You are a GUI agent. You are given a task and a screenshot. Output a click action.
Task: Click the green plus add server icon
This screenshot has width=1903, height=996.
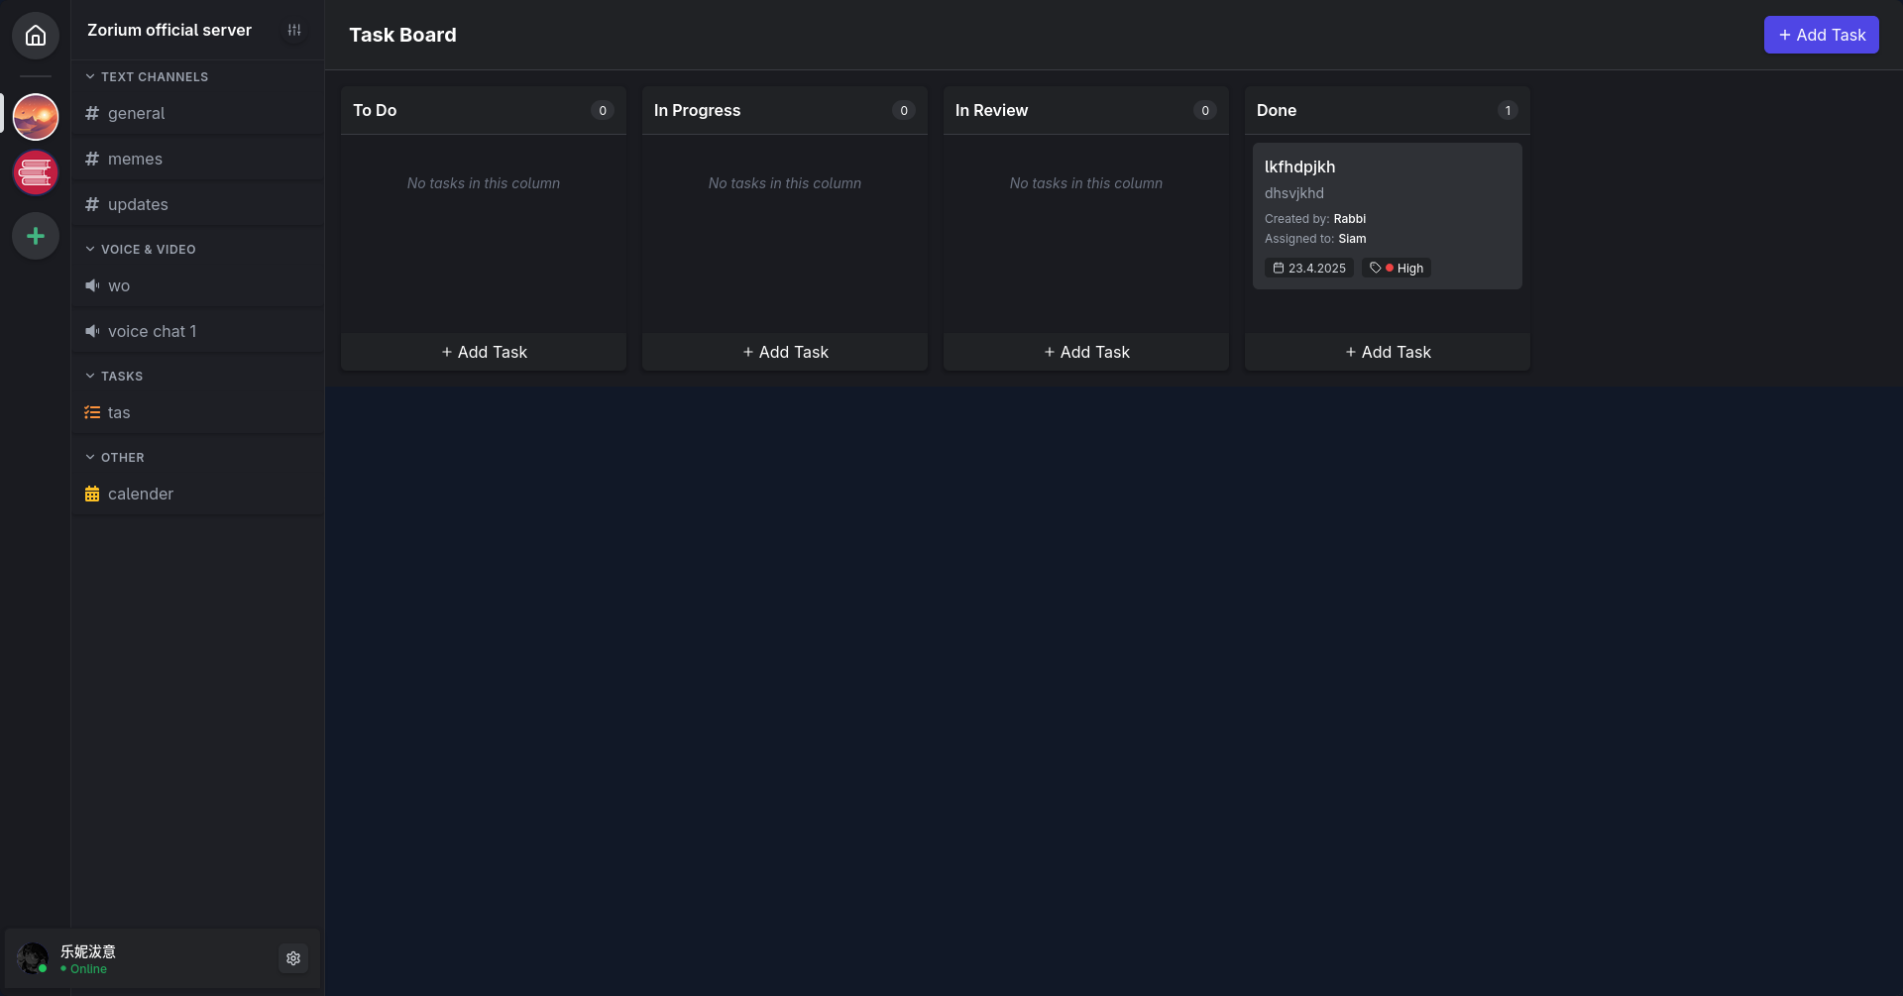tap(36, 236)
